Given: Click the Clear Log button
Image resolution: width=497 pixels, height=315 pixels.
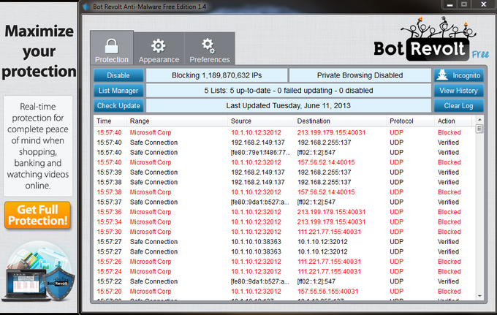Looking at the screenshot, I should pos(459,106).
